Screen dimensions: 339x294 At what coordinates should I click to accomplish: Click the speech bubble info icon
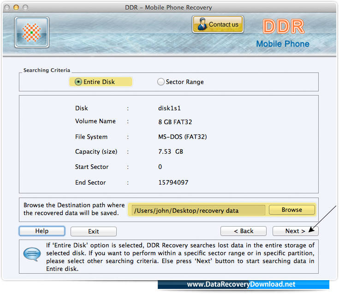click(x=32, y=254)
